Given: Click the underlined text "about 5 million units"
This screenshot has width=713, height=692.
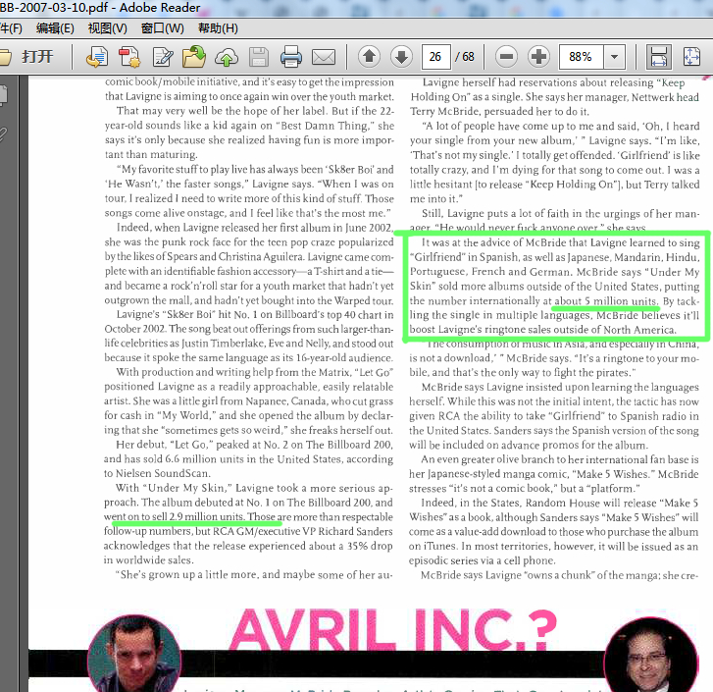Looking at the screenshot, I should (x=606, y=301).
